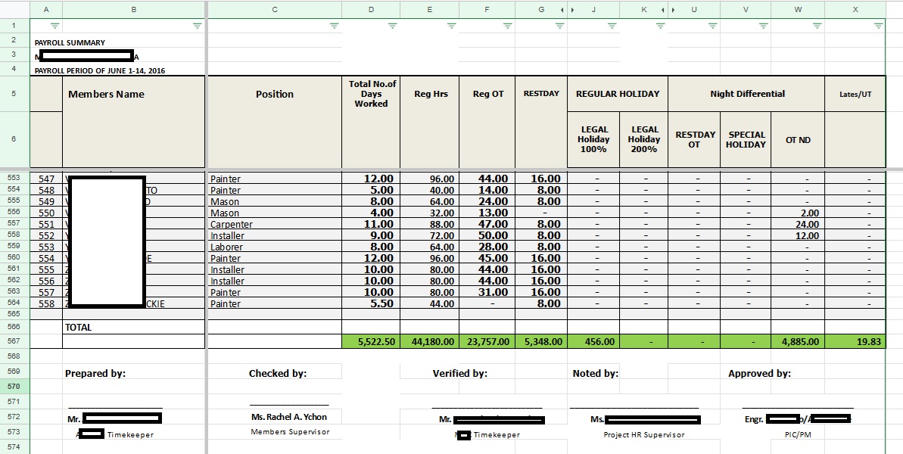
Task: Select the Night Differential header cell
Action: point(747,93)
